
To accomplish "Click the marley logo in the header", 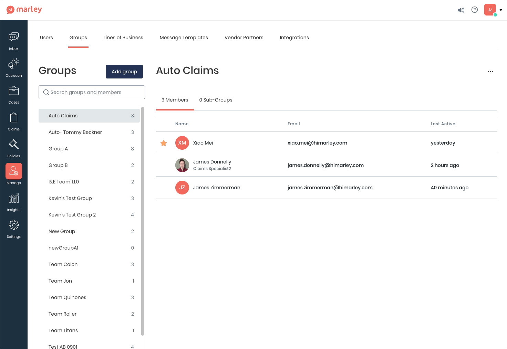I will pyautogui.click(x=24, y=10).
